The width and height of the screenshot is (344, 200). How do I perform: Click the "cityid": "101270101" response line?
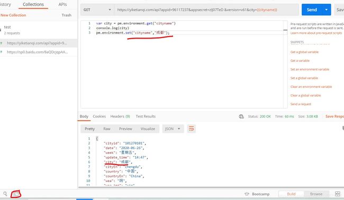point(125,143)
